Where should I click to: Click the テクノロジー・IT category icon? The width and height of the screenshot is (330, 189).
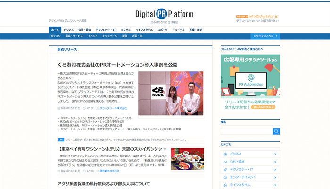(x=225, y=170)
